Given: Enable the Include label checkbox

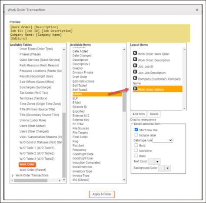Looking at the screenshot, I should [136, 135].
